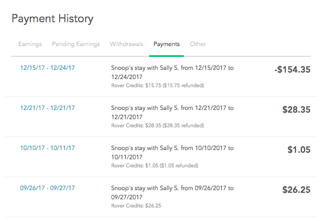This screenshot has height=221, width=322.
Task: Open the Other tab
Action: click(198, 44)
